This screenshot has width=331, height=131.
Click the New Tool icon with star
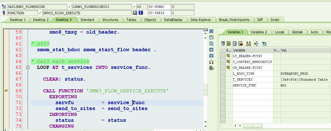211,38
